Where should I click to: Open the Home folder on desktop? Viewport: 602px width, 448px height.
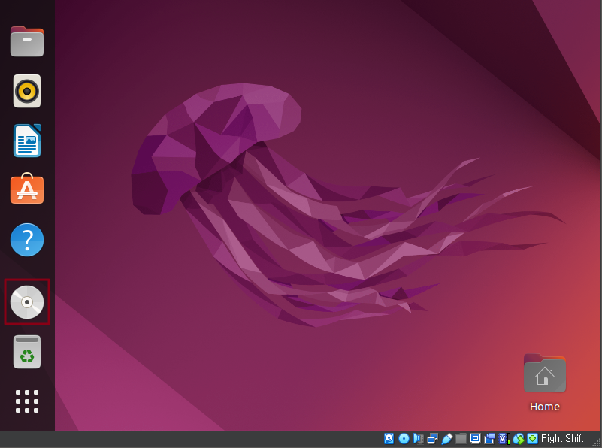point(544,373)
